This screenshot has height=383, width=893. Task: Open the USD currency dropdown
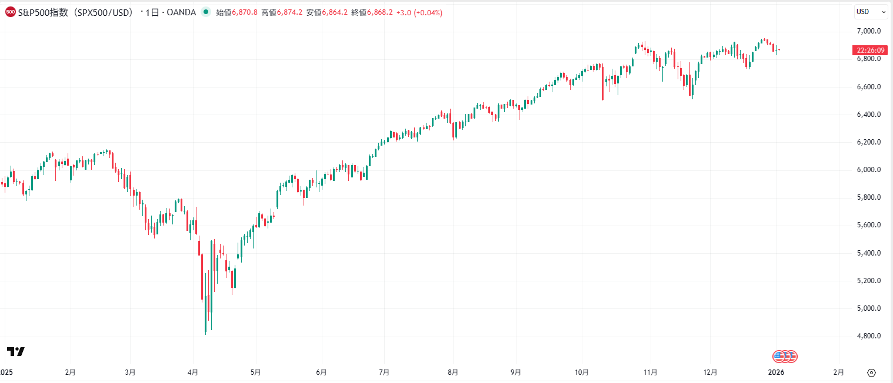tap(870, 12)
